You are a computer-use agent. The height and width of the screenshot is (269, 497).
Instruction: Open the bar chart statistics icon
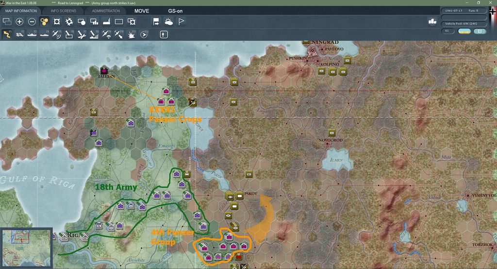pyautogui.click(x=432, y=21)
